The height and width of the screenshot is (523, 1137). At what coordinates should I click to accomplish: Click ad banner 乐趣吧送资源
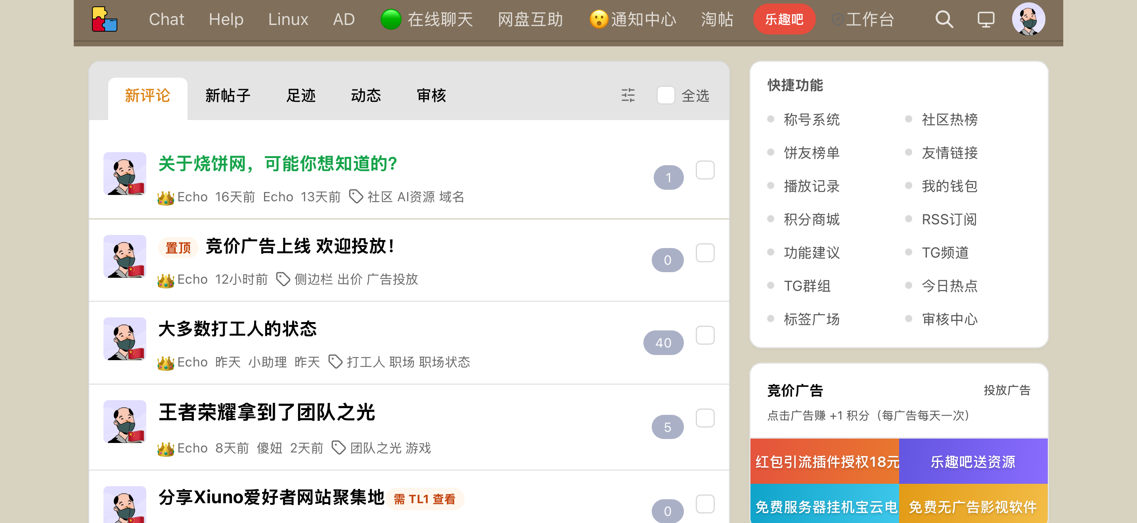click(x=973, y=461)
